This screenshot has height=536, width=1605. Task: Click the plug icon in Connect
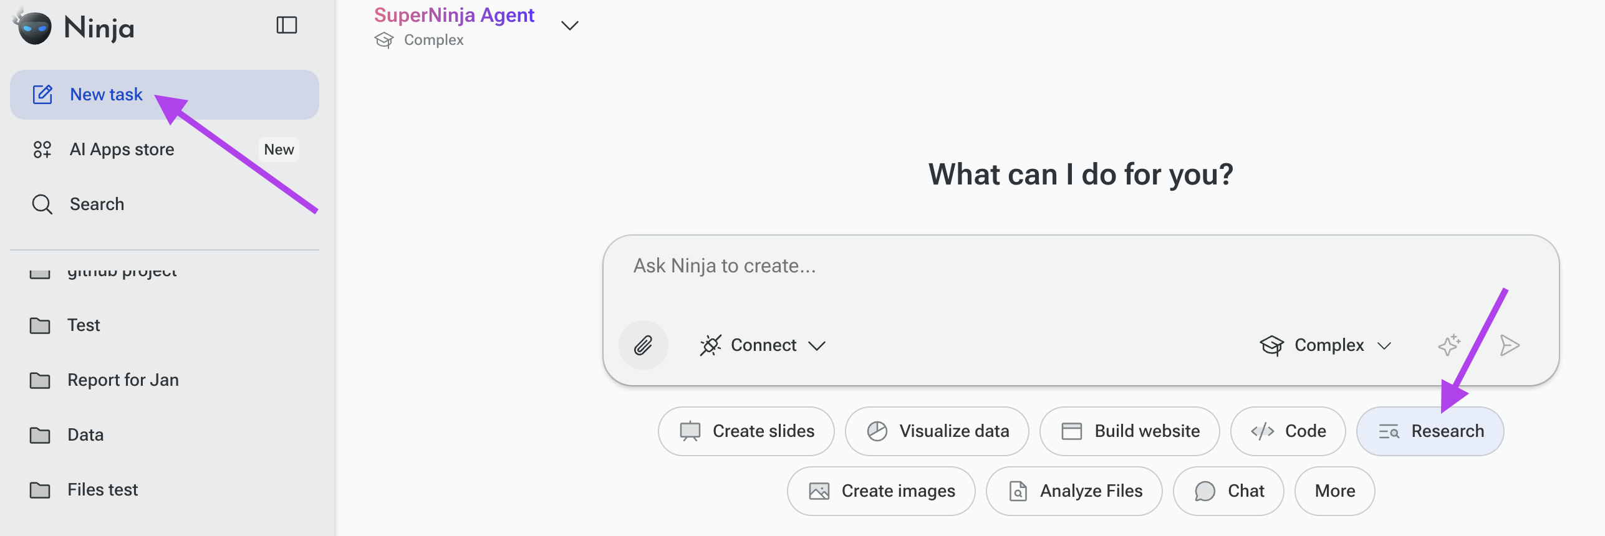710,345
